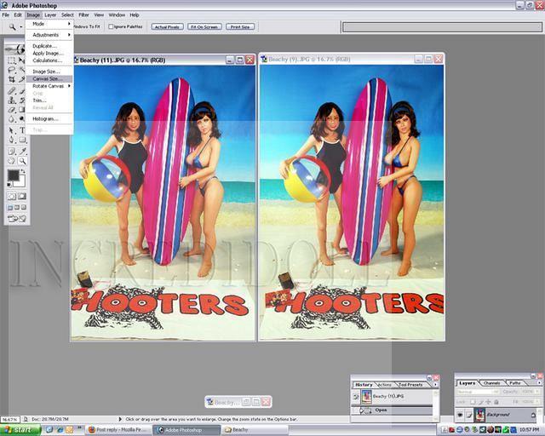
Task: Open the Layer menu
Action: pyautogui.click(x=50, y=15)
